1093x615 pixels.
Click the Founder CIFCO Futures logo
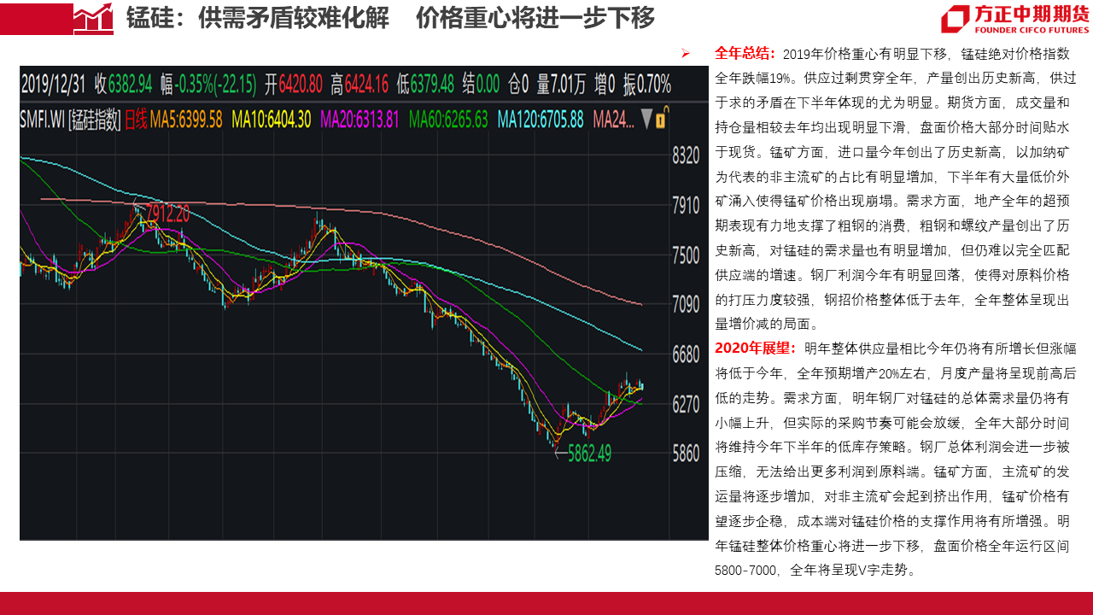1015,20
